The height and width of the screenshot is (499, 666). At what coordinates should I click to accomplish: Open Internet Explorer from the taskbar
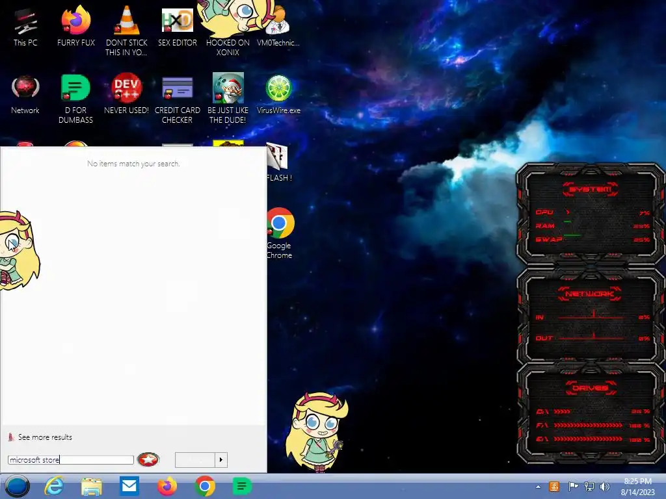click(54, 486)
